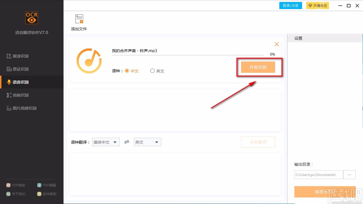Click the recognition progress bar
This screenshot has width=363, height=204.
coord(188,55)
